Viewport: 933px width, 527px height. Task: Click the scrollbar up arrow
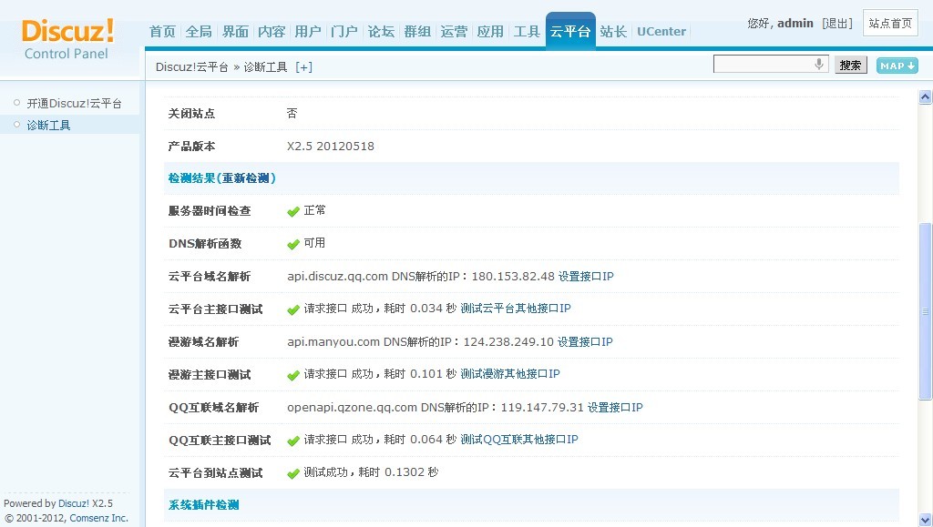tap(925, 96)
